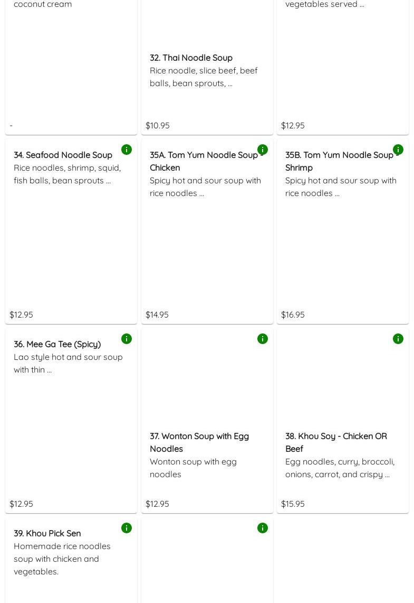This screenshot has width=414, height=603.
Task: Click info icon on Khou Pick Sen card
Action: click(x=127, y=528)
